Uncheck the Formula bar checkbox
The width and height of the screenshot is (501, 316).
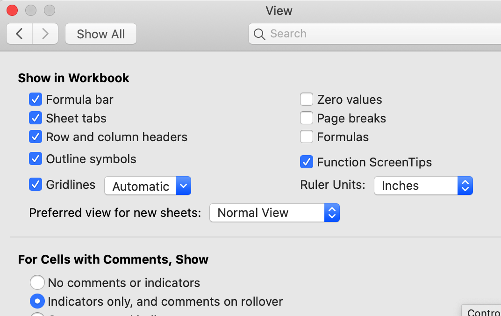(x=36, y=100)
